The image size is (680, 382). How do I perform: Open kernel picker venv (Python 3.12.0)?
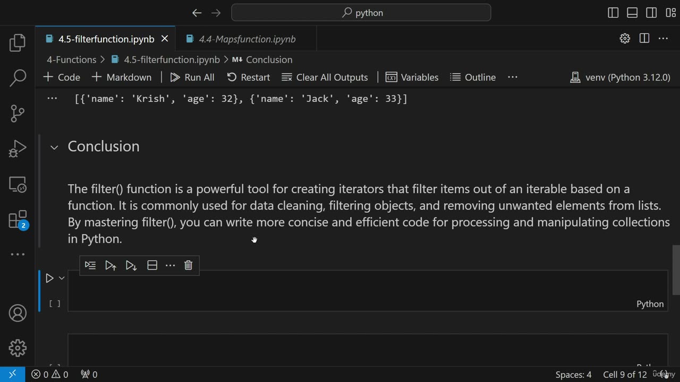pyautogui.click(x=620, y=77)
